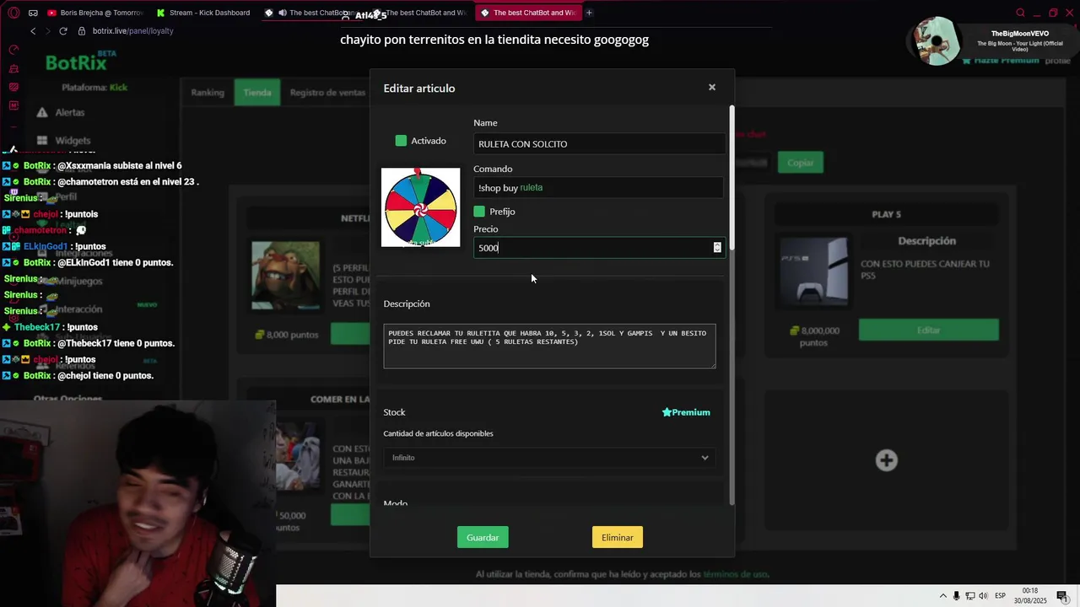
Task: Open the Stock quantity dropdown showing Infinito
Action: point(549,458)
